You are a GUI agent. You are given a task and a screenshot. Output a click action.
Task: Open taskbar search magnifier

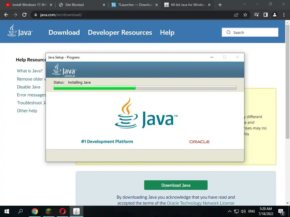click(x=20, y=211)
